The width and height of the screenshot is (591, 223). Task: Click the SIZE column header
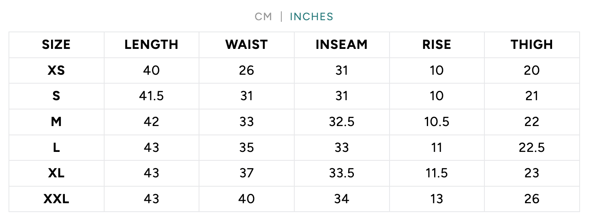[x=56, y=44]
